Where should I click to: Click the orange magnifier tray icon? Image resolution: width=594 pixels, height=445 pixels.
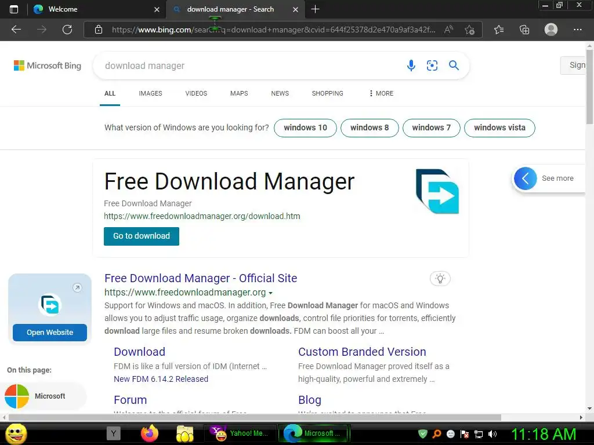click(x=437, y=434)
